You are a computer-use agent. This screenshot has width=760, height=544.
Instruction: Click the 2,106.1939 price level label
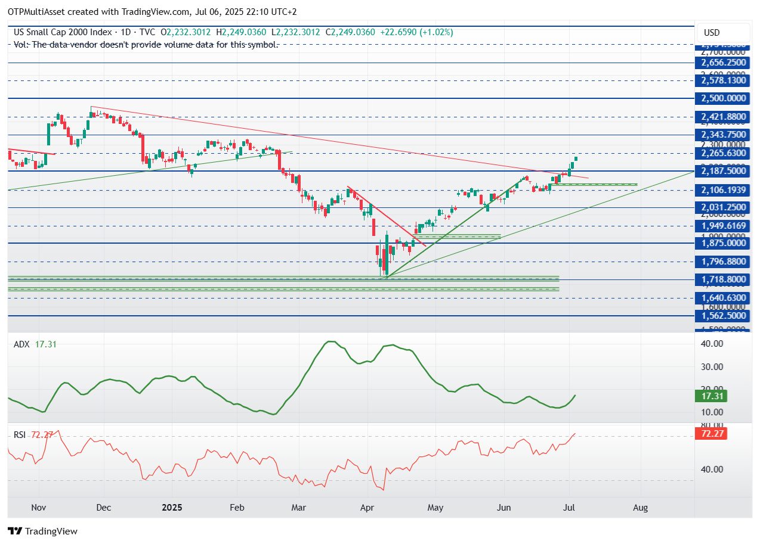724,190
